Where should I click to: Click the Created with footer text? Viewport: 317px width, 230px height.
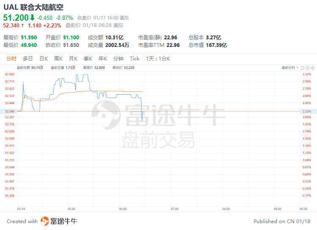tap(22, 221)
